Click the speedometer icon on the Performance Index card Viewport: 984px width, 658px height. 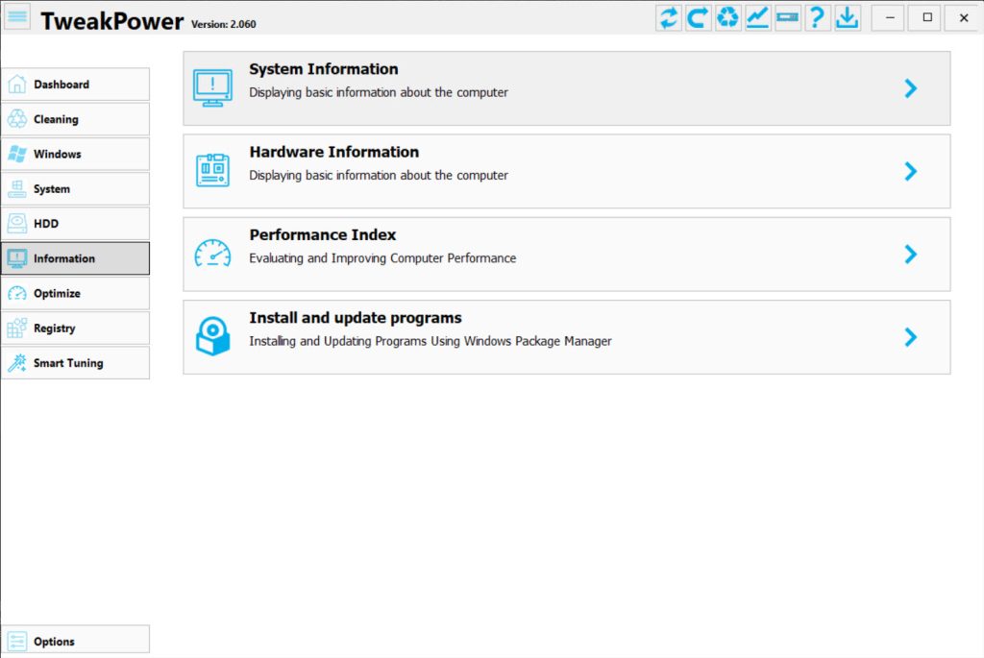point(212,254)
